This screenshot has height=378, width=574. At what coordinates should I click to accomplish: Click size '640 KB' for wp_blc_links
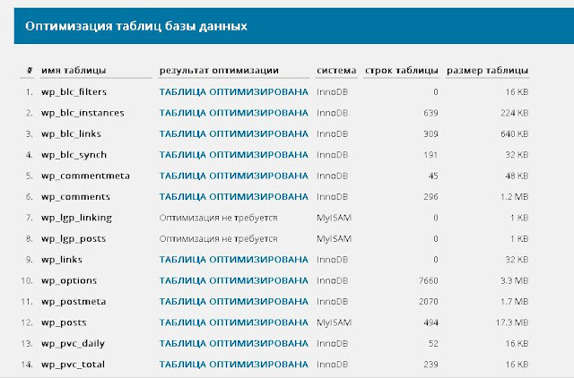coord(514,133)
